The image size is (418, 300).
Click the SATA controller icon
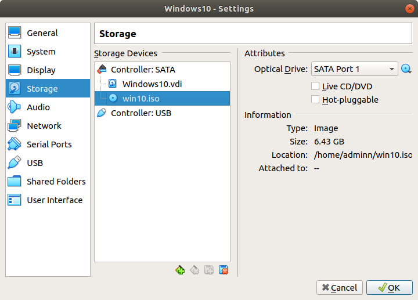point(102,69)
